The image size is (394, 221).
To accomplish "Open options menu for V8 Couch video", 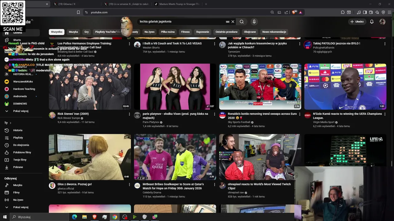I will 215,44.
